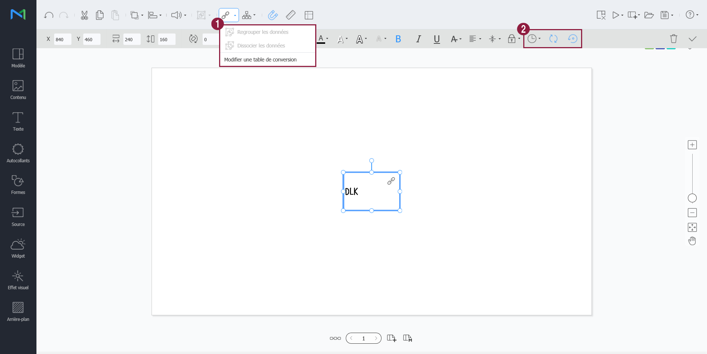The height and width of the screenshot is (354, 707).
Task: Open the Widget panel in sidebar
Action: pos(18,248)
